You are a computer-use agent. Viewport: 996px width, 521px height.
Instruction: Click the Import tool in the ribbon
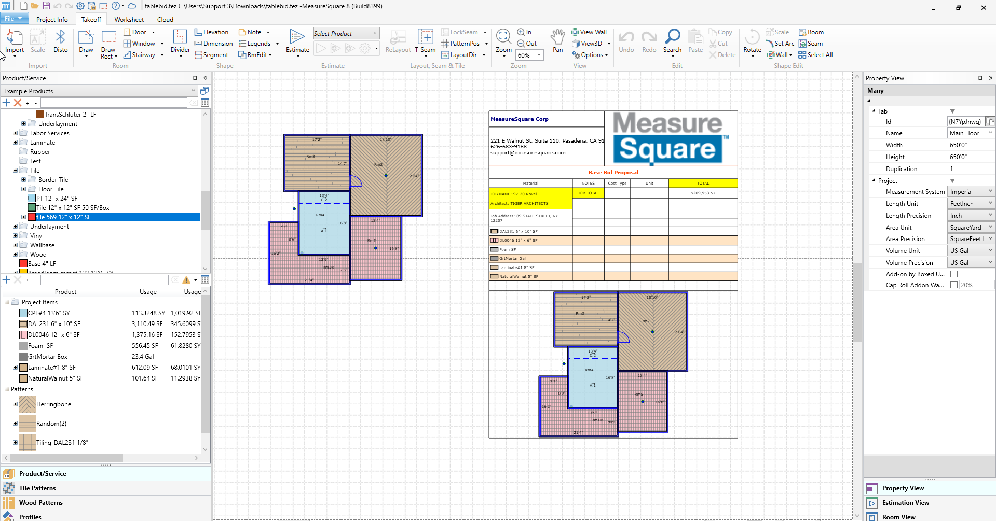[x=15, y=41]
